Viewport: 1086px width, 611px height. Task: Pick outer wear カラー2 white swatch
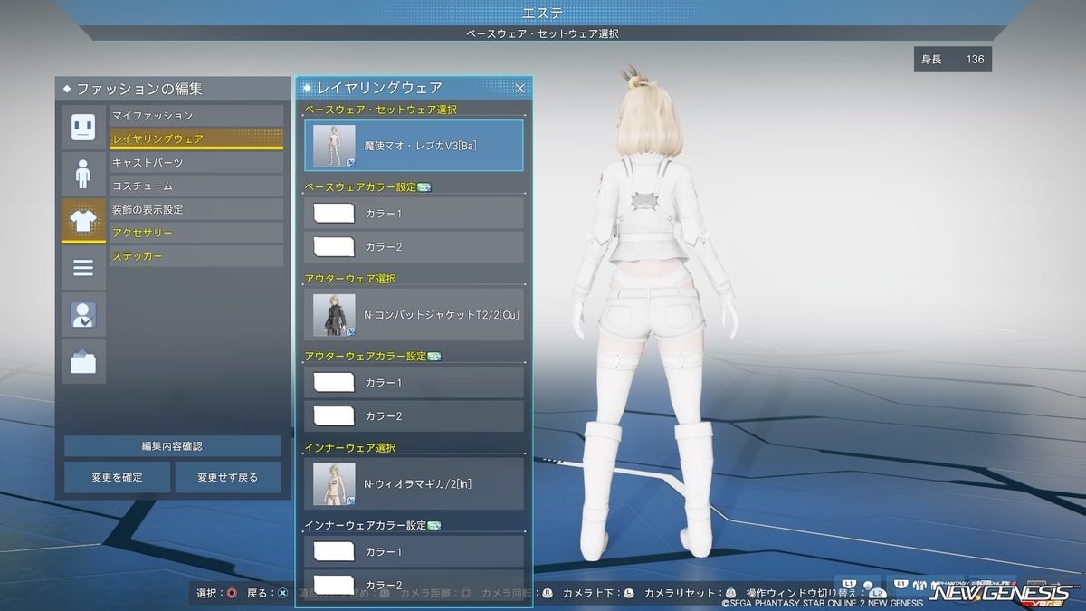point(333,416)
